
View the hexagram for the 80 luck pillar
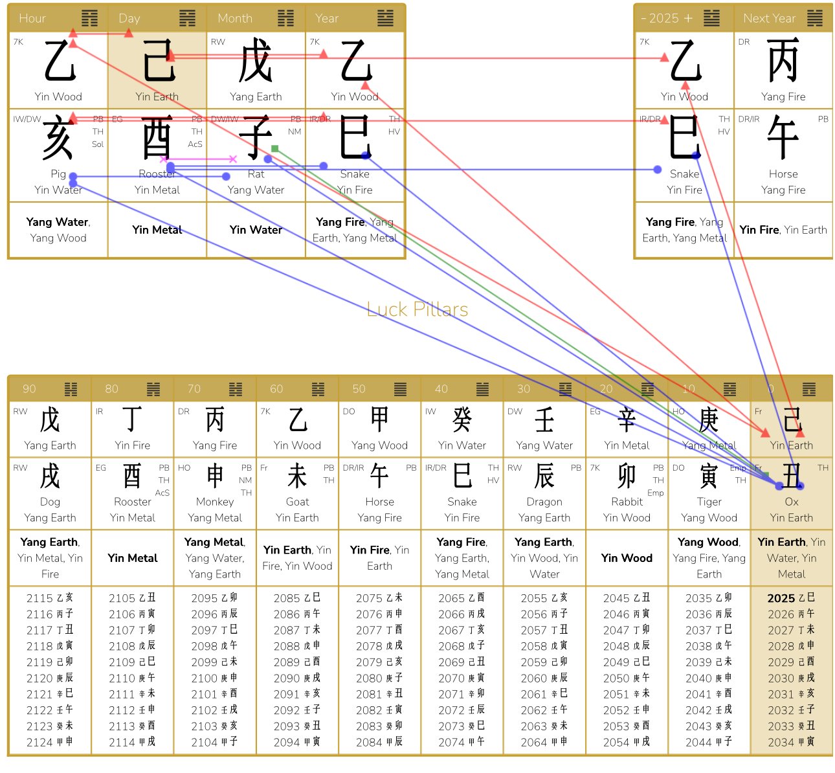(153, 388)
